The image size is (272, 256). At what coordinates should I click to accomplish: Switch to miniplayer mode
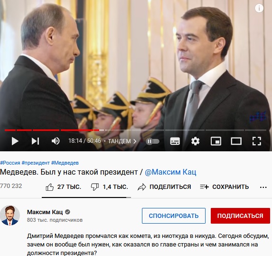(x=216, y=141)
